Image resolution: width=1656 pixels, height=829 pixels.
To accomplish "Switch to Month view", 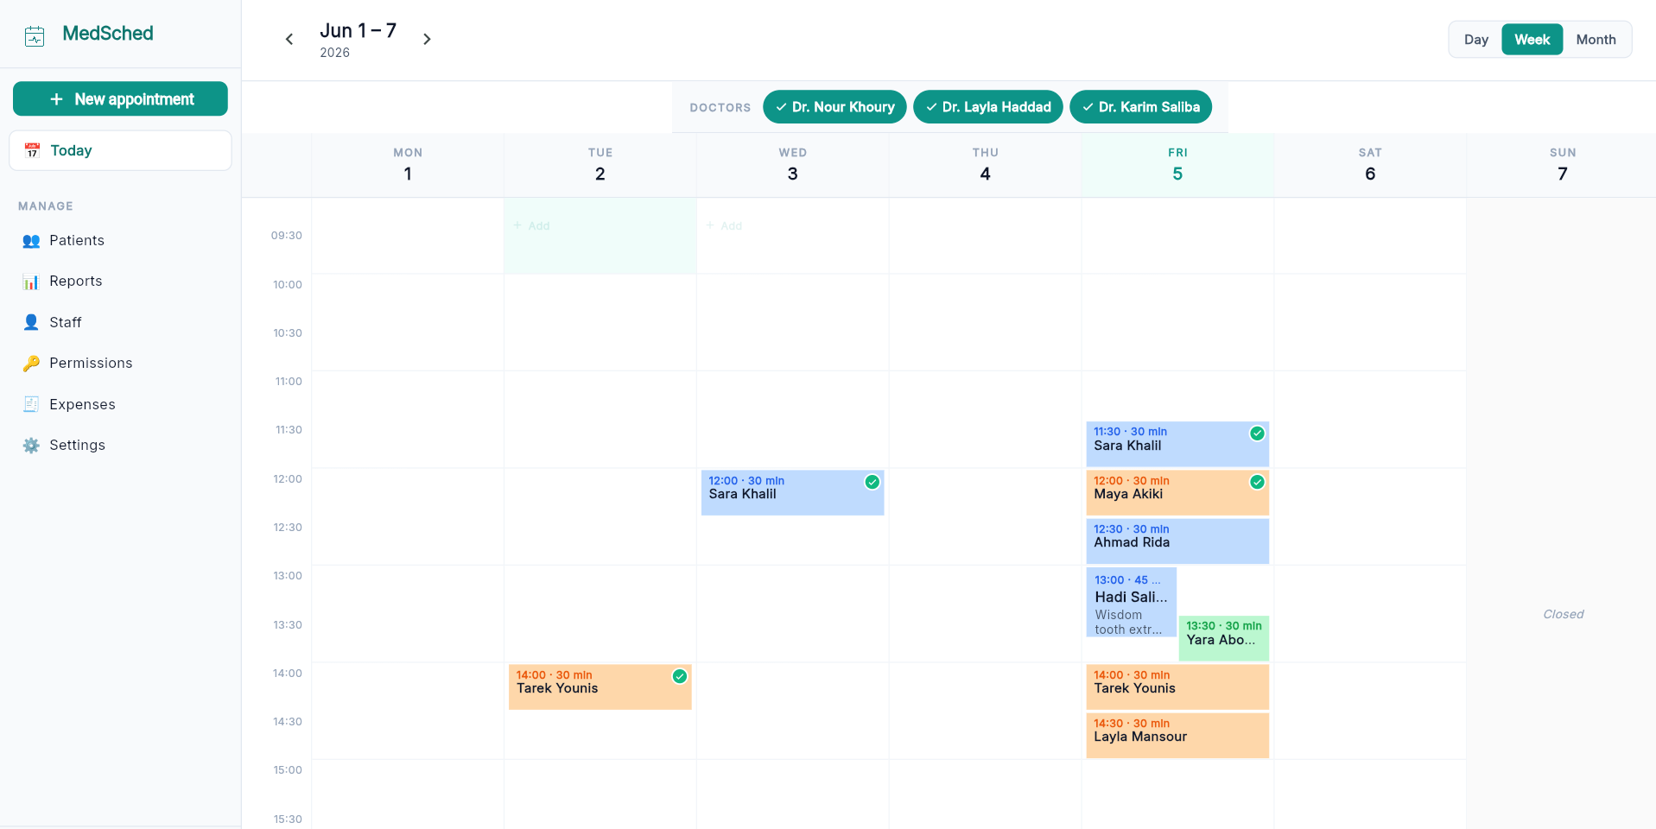I will [x=1596, y=40].
